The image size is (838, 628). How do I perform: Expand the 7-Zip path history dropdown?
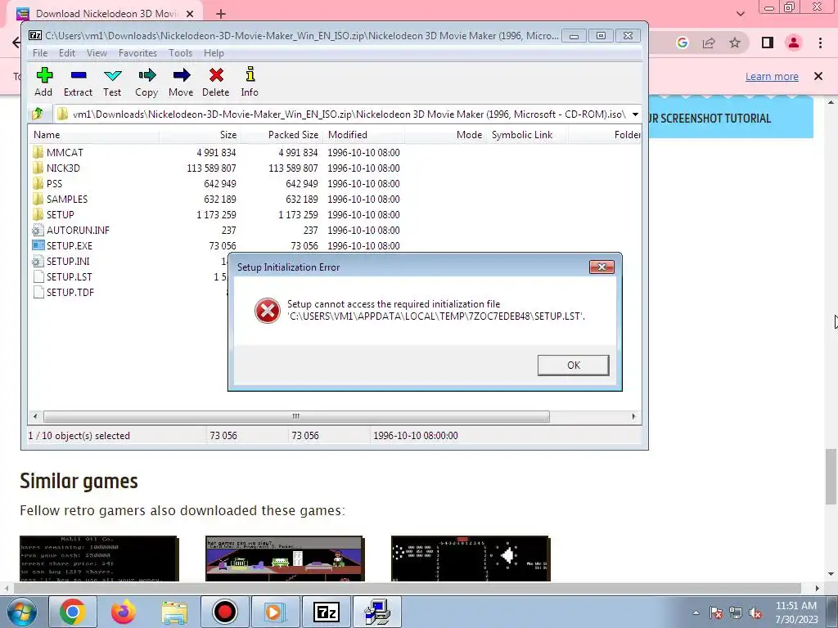click(x=635, y=114)
